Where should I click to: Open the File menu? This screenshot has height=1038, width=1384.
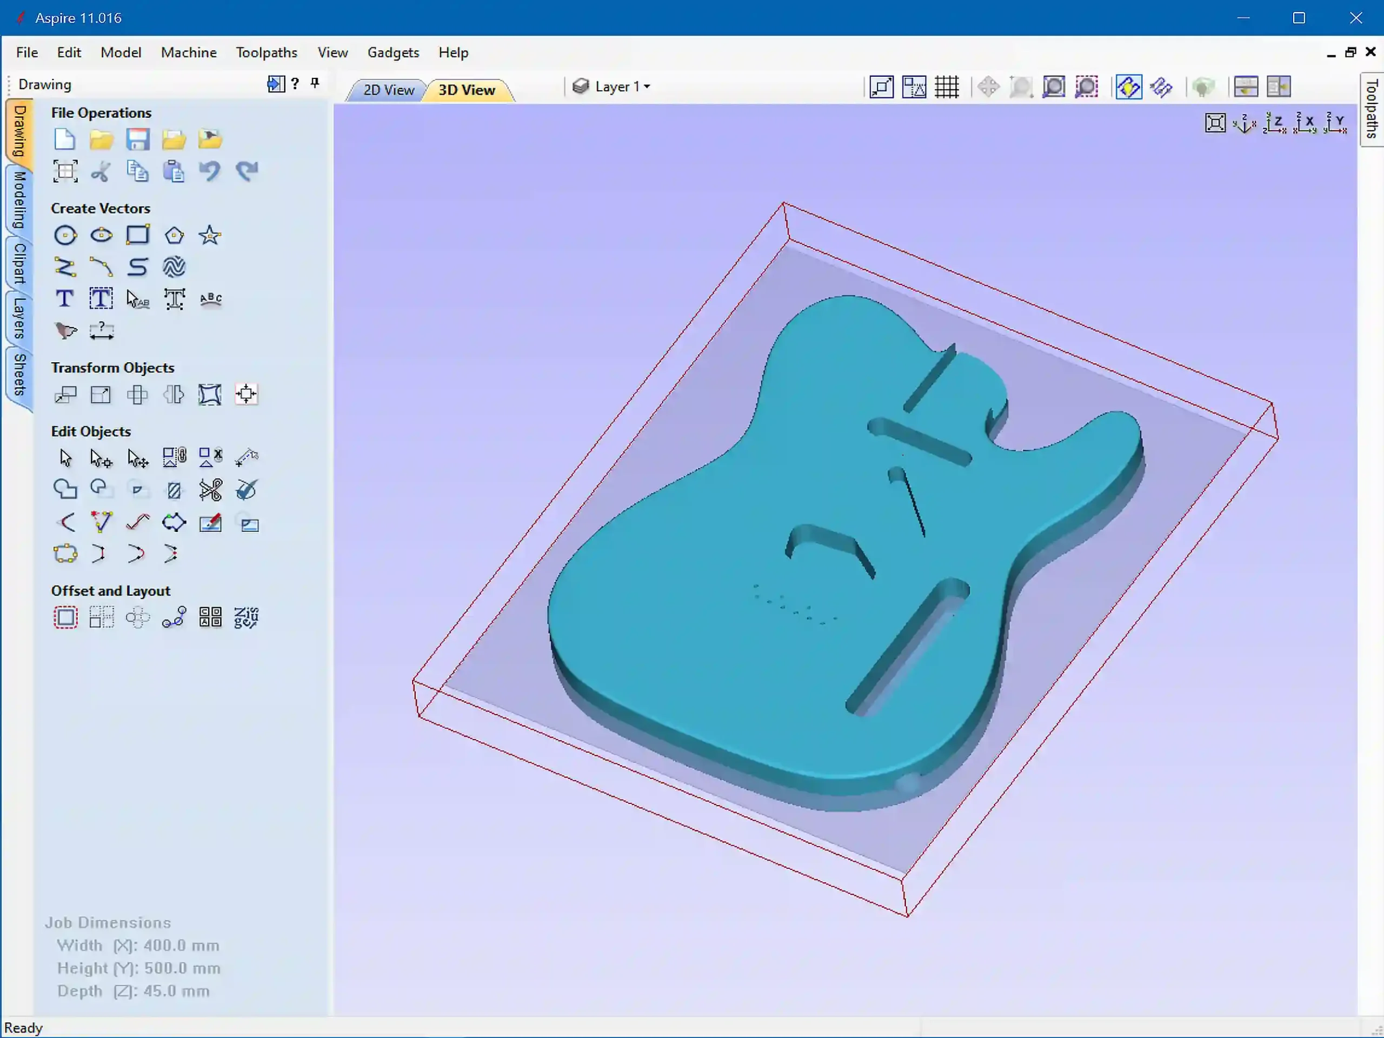[27, 52]
